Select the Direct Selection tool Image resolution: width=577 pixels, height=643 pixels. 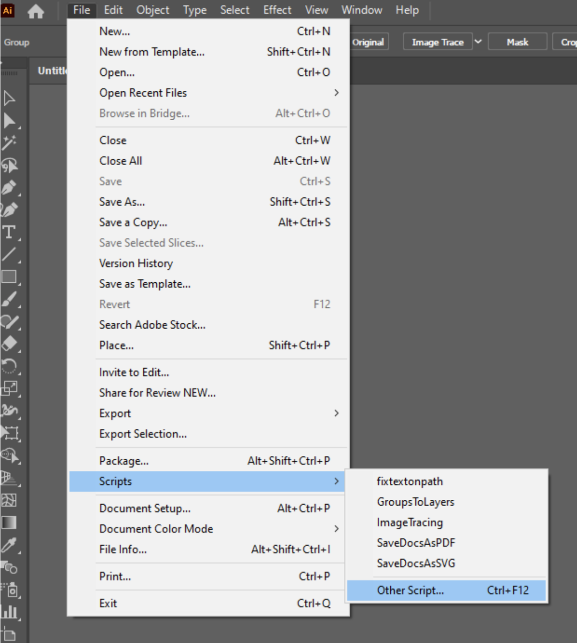click(x=9, y=121)
